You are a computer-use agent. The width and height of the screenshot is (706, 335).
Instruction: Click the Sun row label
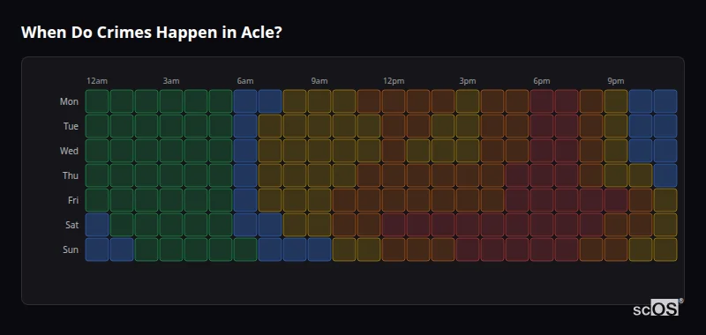pos(71,250)
